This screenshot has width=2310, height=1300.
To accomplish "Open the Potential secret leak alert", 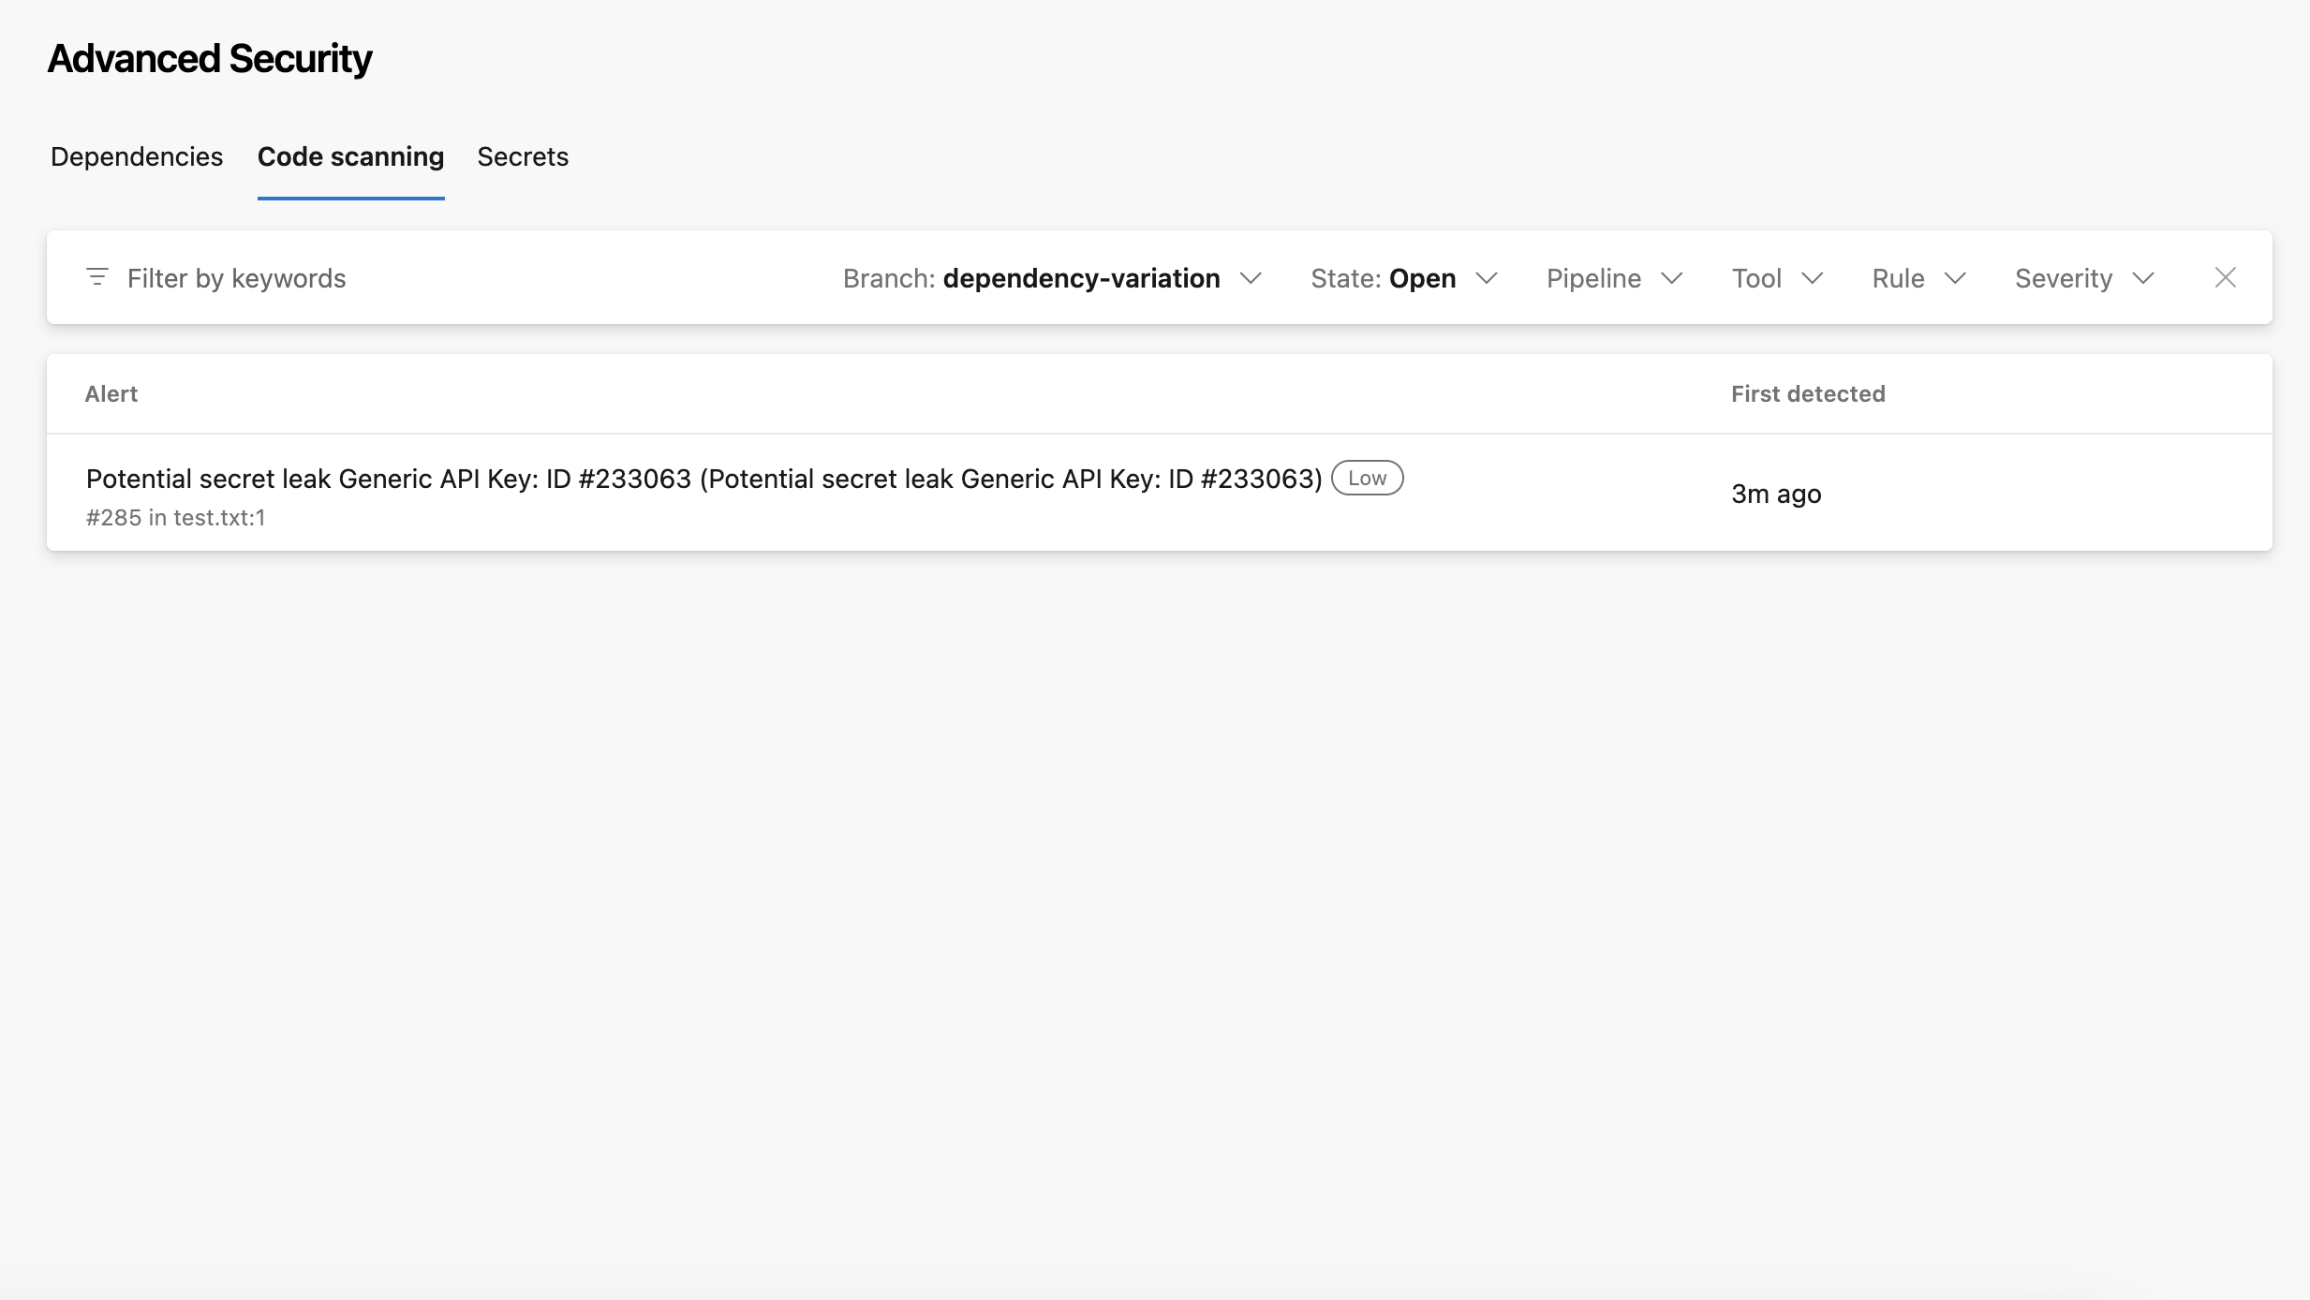I will [x=703, y=479].
